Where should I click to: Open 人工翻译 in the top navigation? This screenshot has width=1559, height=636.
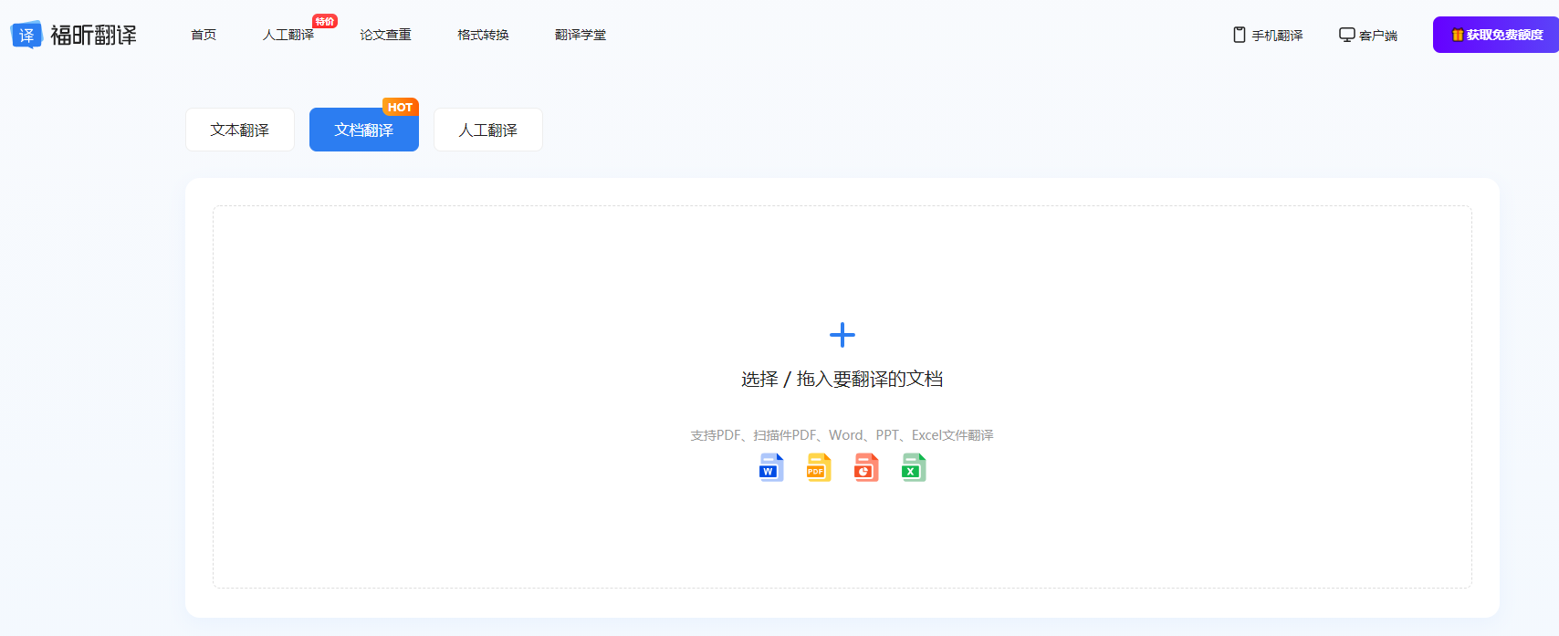click(288, 35)
